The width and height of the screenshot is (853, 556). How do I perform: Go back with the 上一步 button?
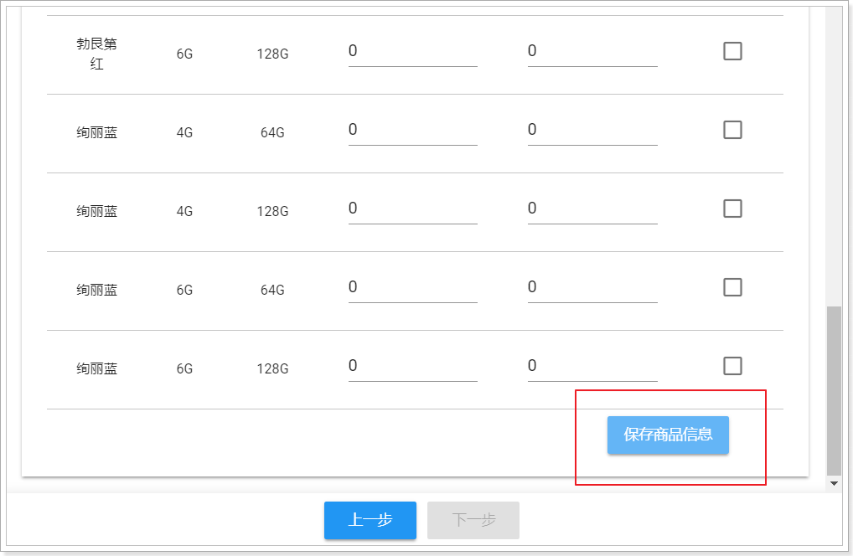(x=370, y=520)
